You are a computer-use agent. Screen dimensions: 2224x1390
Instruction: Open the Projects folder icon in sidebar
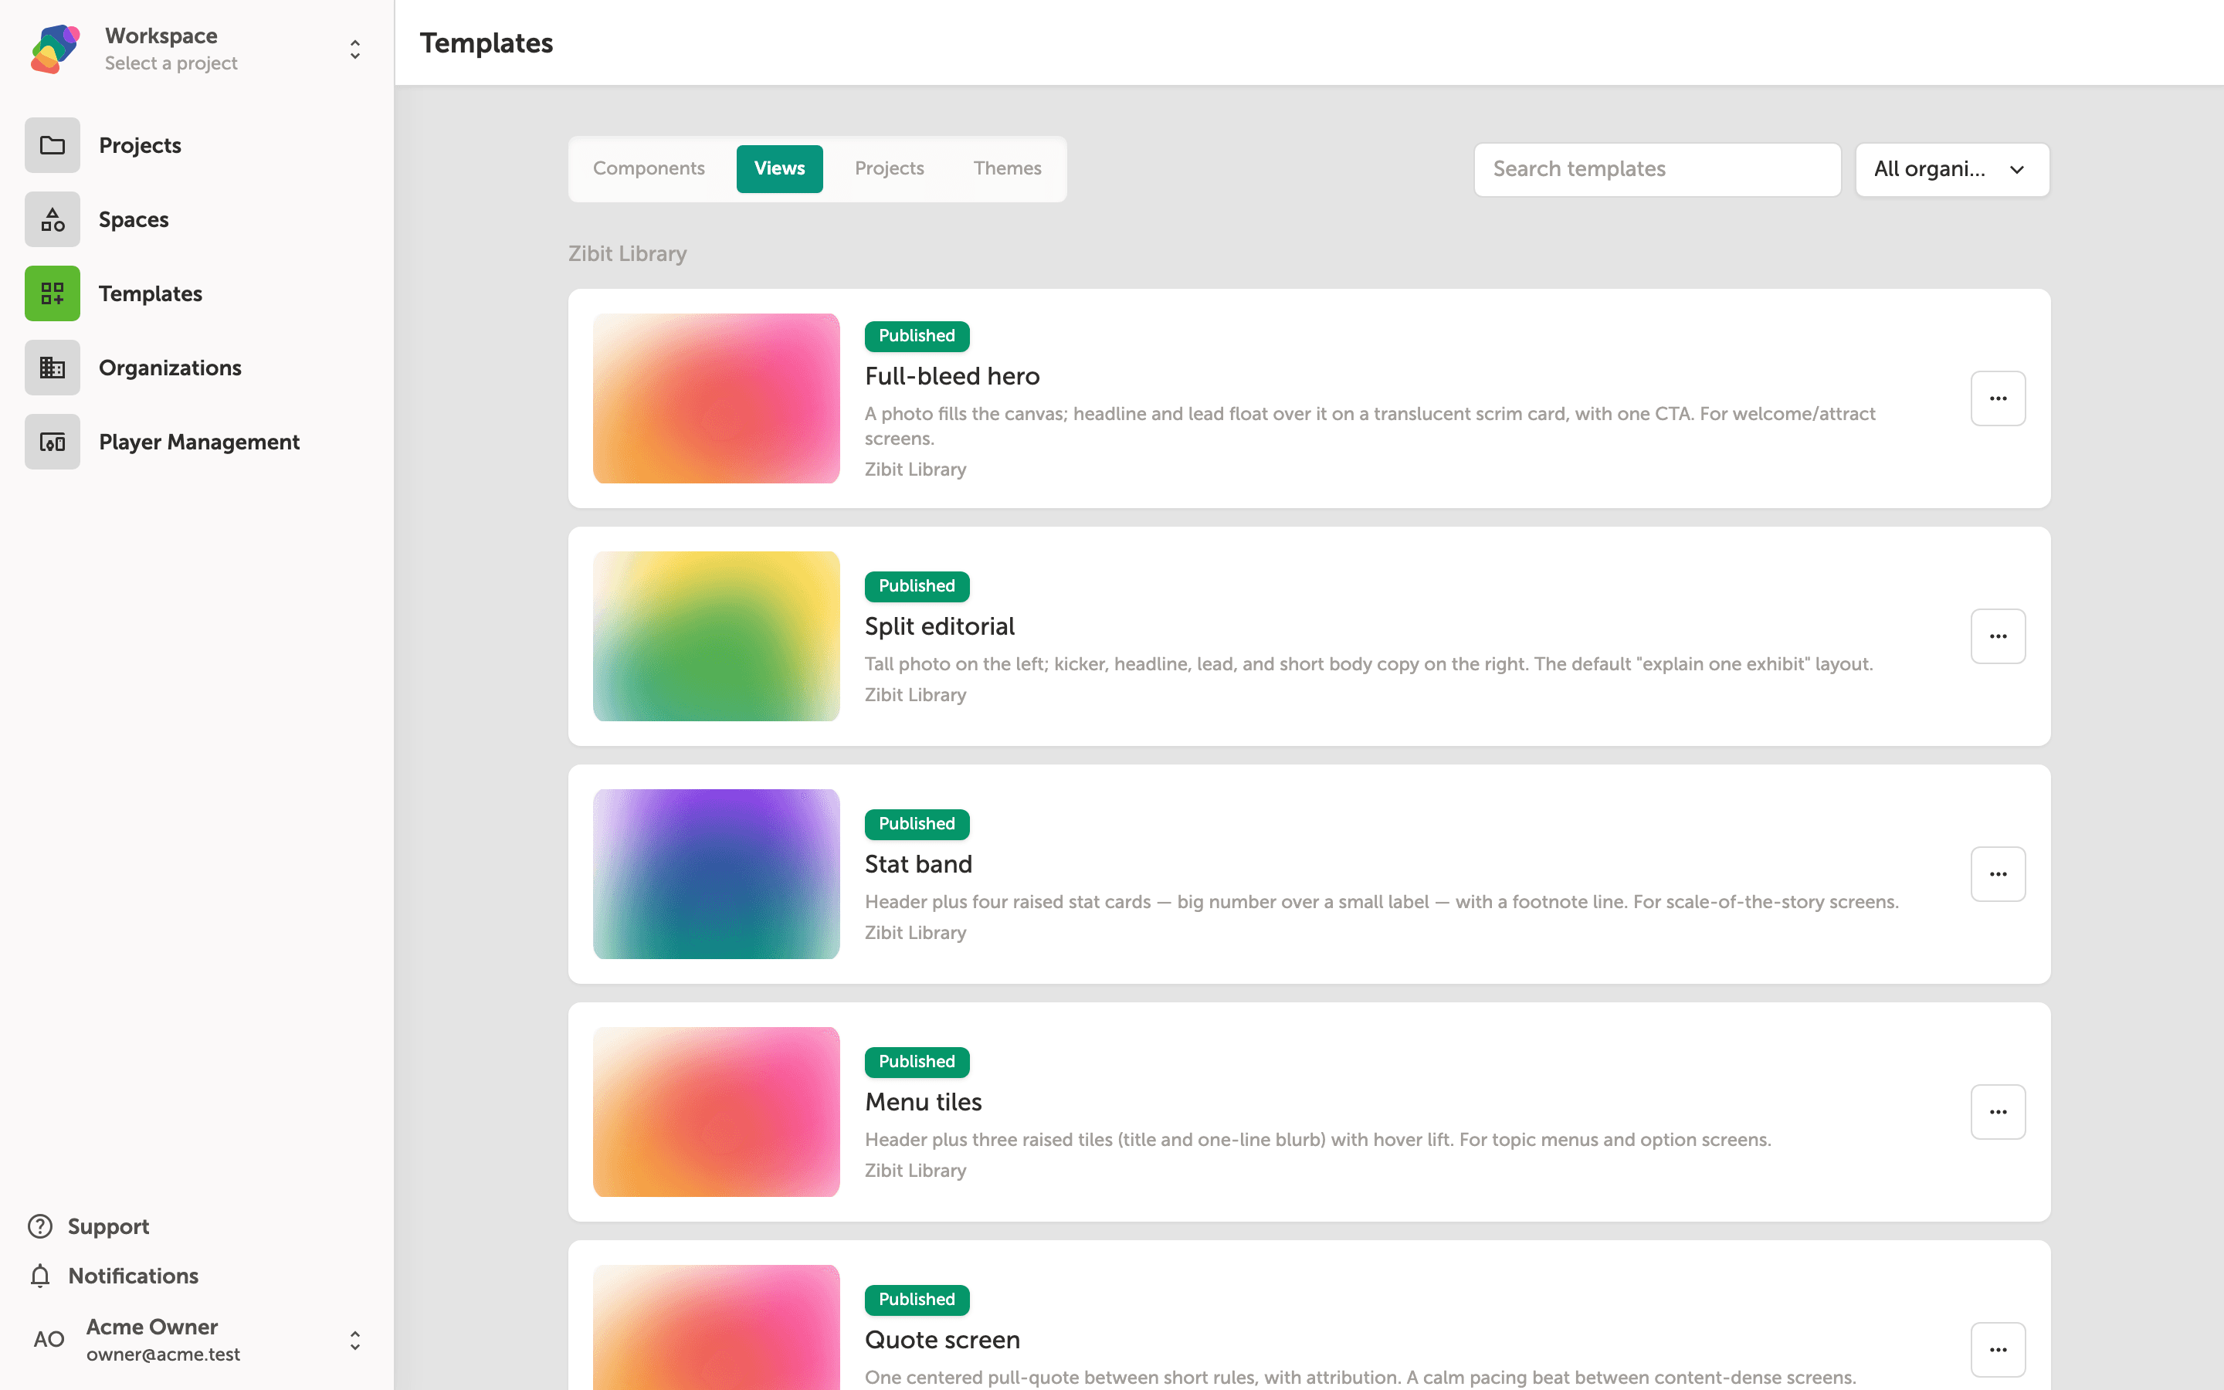click(x=53, y=145)
